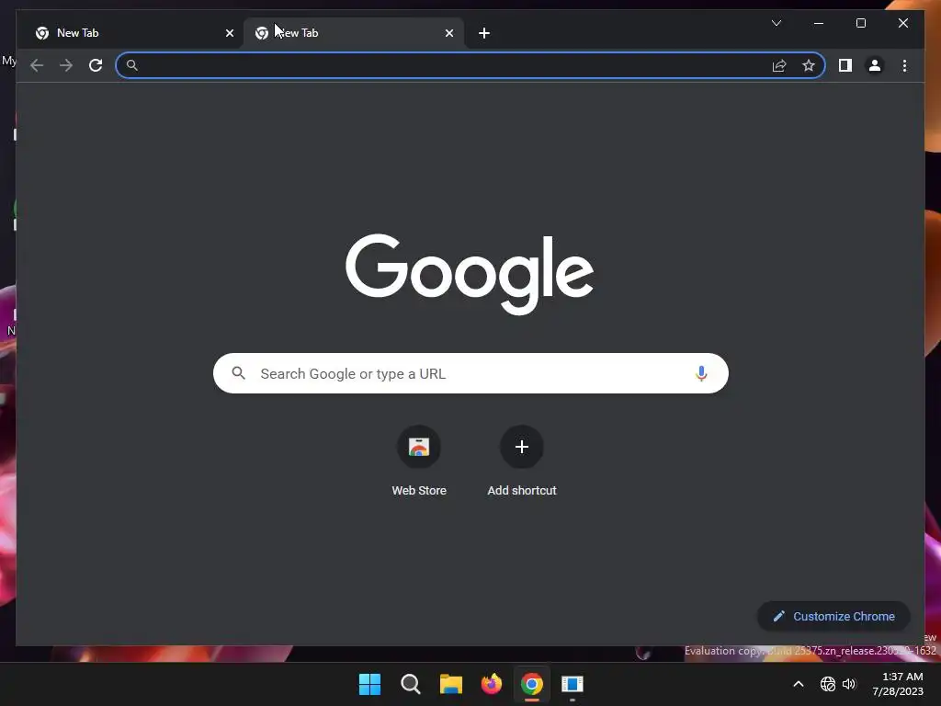Image resolution: width=941 pixels, height=706 pixels.
Task: Open the clock showing 1:37 AM
Action: pos(898,684)
